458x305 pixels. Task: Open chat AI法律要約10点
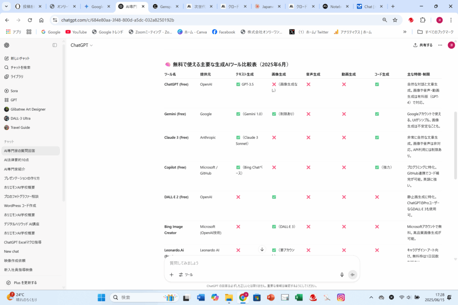[x=17, y=160]
